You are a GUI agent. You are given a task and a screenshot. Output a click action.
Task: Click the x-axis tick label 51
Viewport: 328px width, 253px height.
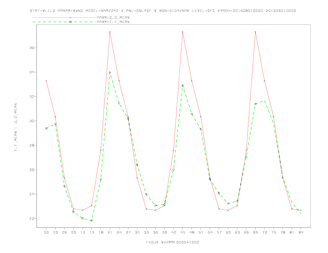tap(201, 232)
